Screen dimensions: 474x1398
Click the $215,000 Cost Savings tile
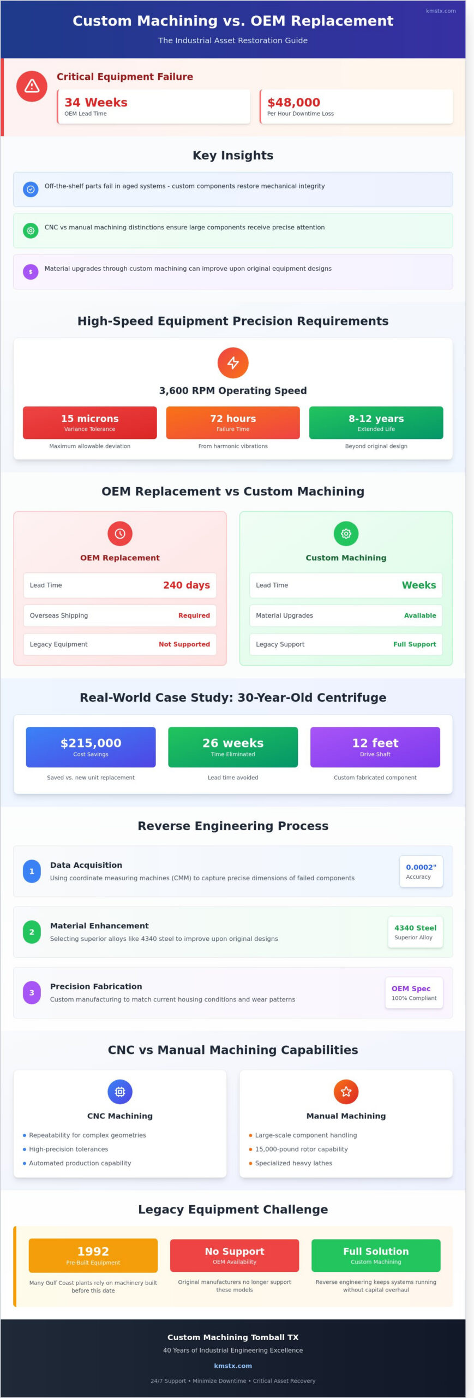point(91,747)
